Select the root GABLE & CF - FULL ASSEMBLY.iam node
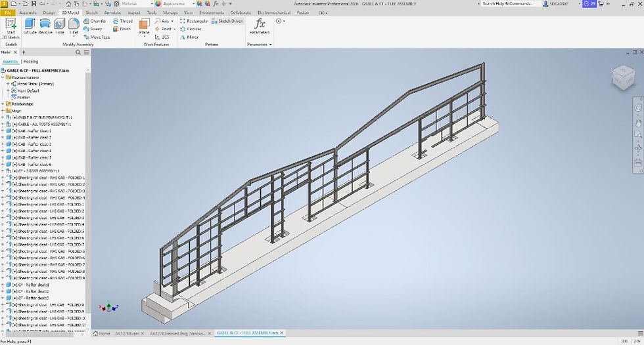This screenshot has width=644, height=345. [35, 70]
